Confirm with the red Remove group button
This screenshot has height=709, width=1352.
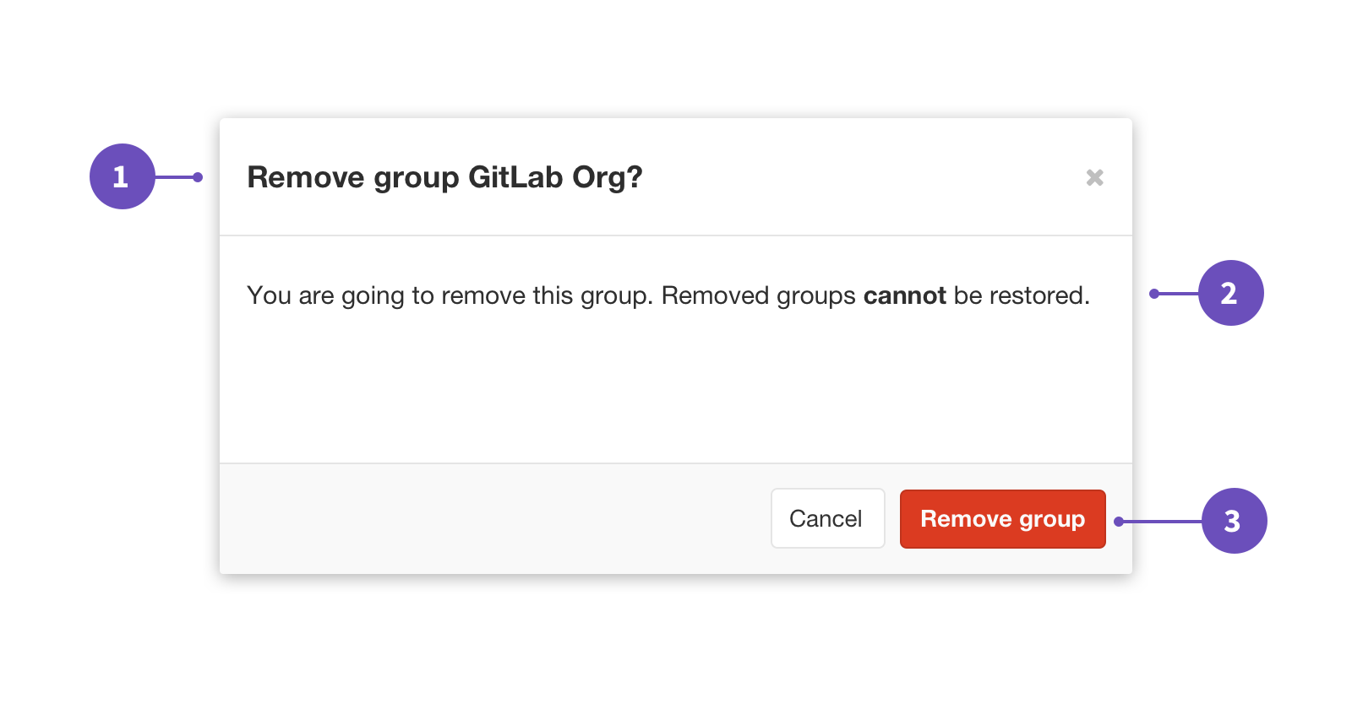pyautogui.click(x=1002, y=518)
